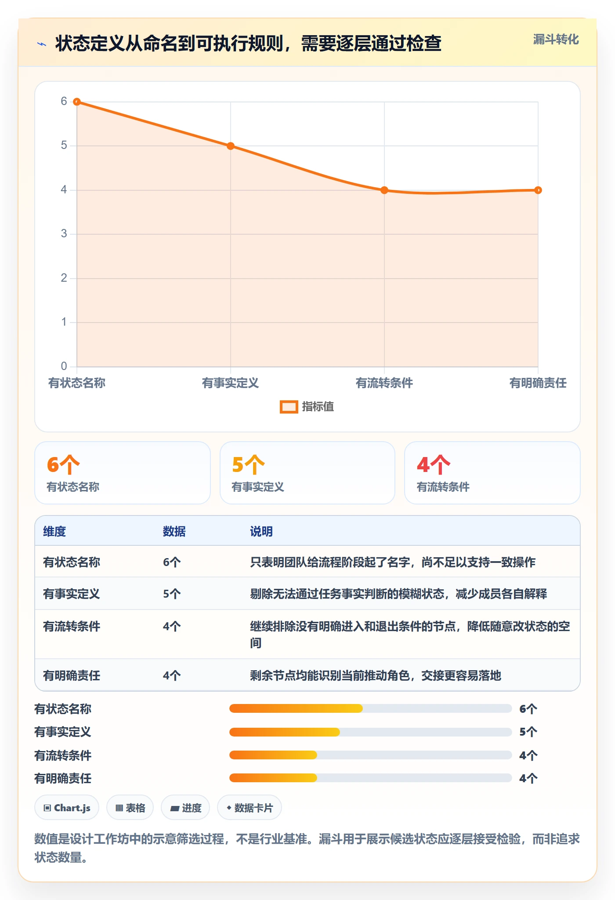615x900 pixels.
Task: Click the 漏斗转化 tag in the header
Action: coord(556,40)
